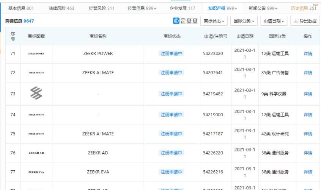Click the ZEEKR POWER trademark image

[x=36, y=54]
